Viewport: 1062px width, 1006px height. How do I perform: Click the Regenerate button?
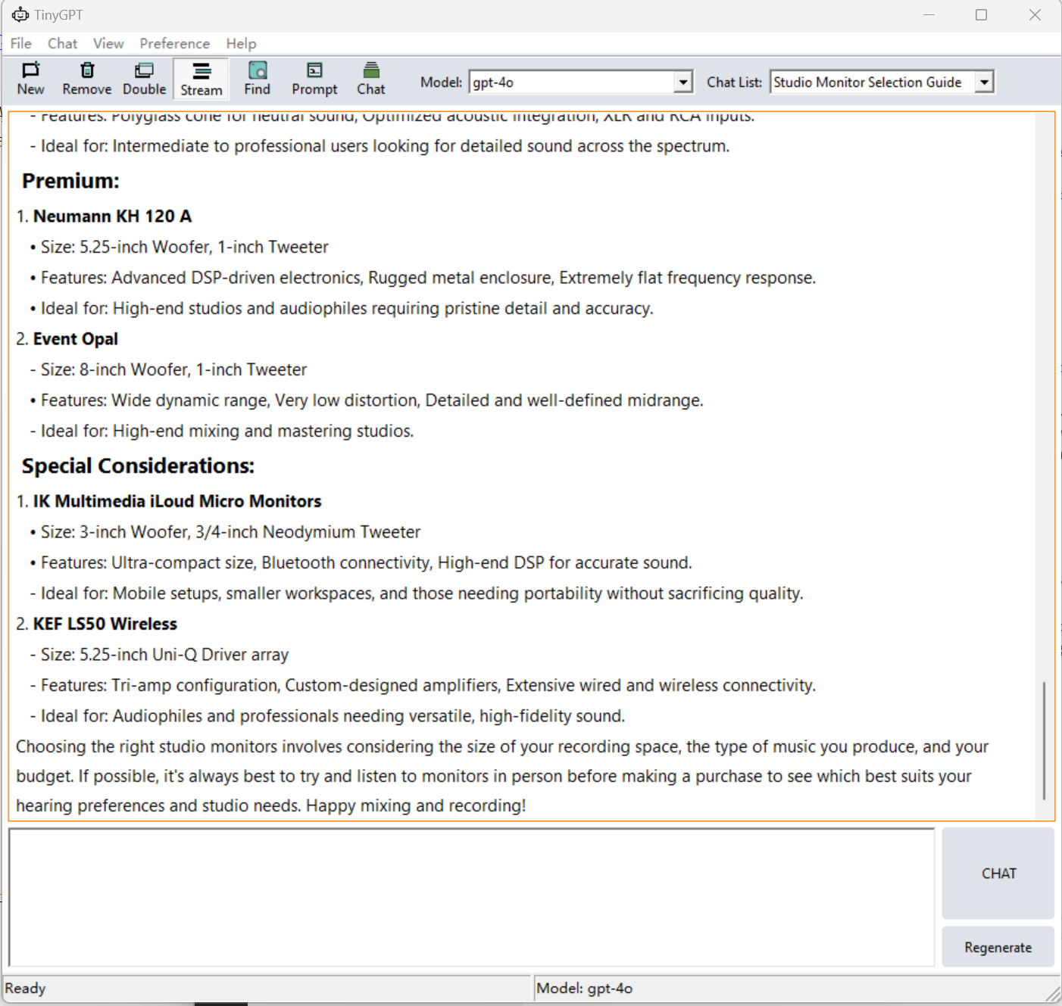[x=998, y=947]
